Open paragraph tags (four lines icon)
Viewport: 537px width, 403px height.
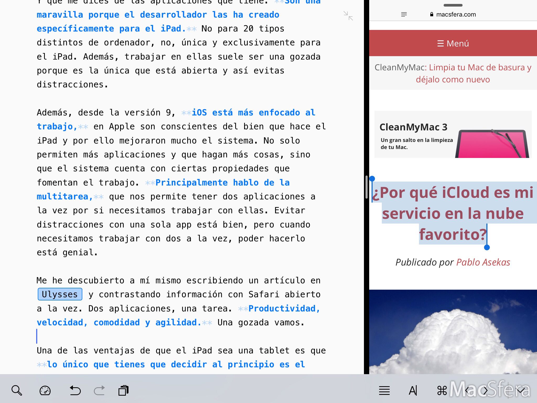pyautogui.click(x=384, y=390)
